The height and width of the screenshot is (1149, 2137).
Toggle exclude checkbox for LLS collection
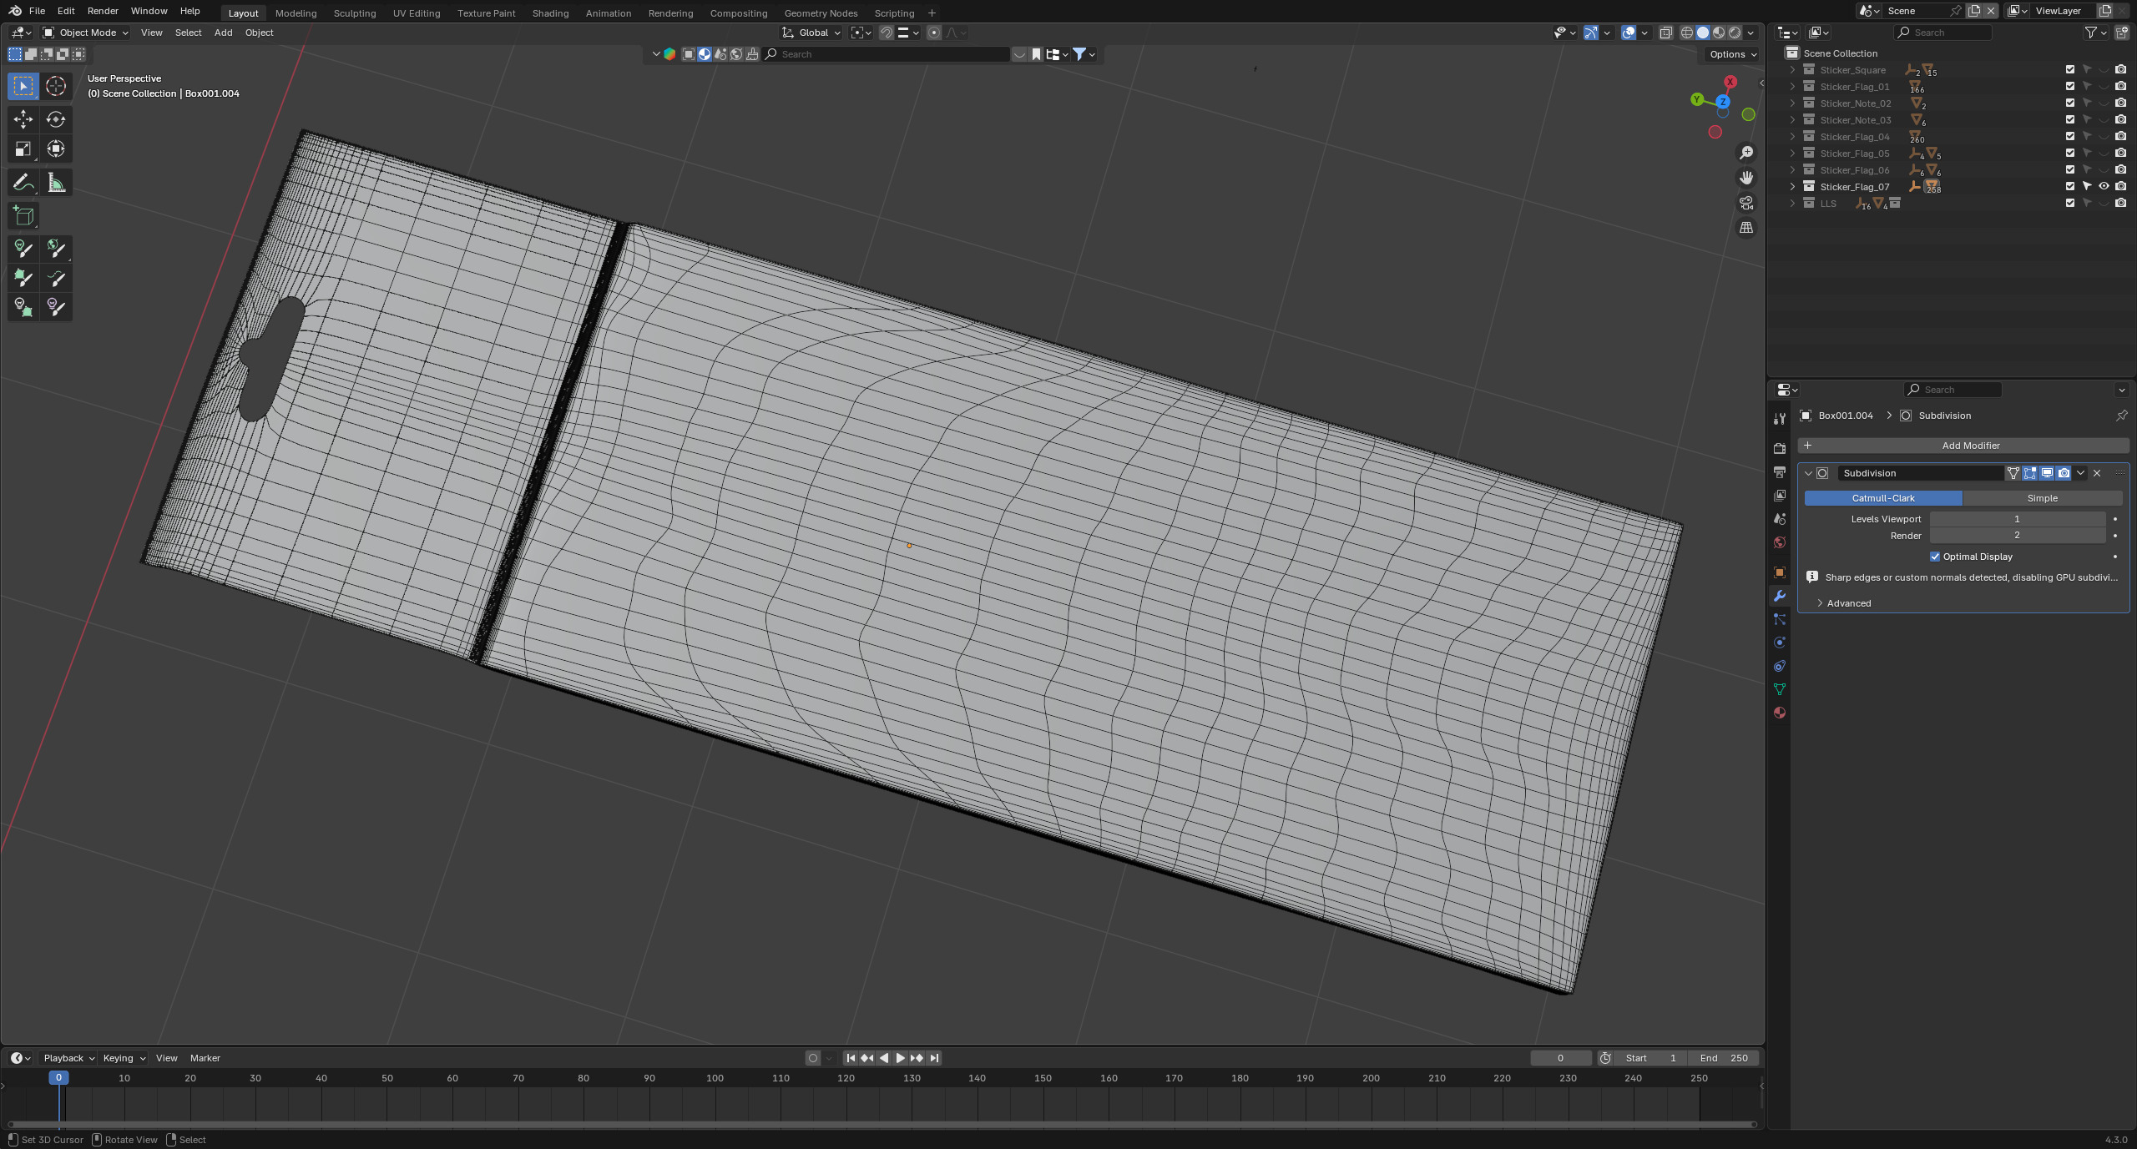tap(2070, 204)
